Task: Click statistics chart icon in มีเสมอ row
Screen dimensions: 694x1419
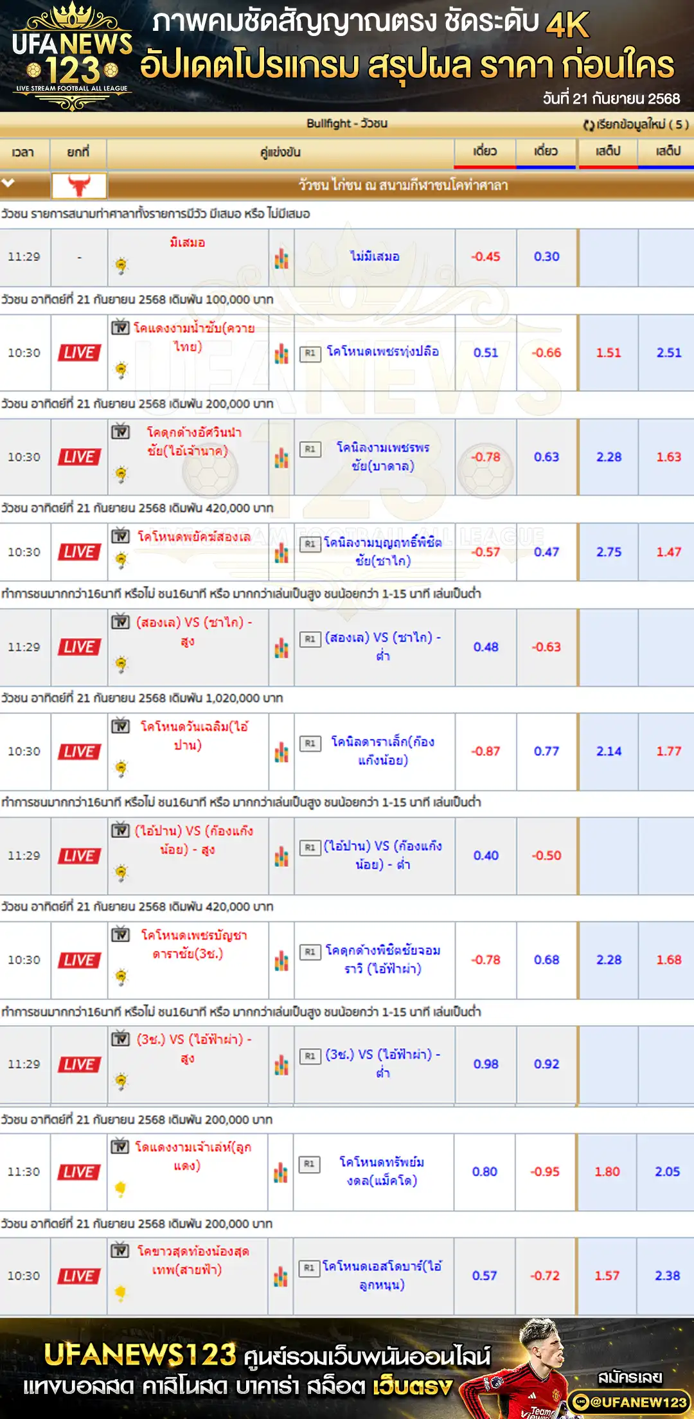Action: click(x=281, y=258)
